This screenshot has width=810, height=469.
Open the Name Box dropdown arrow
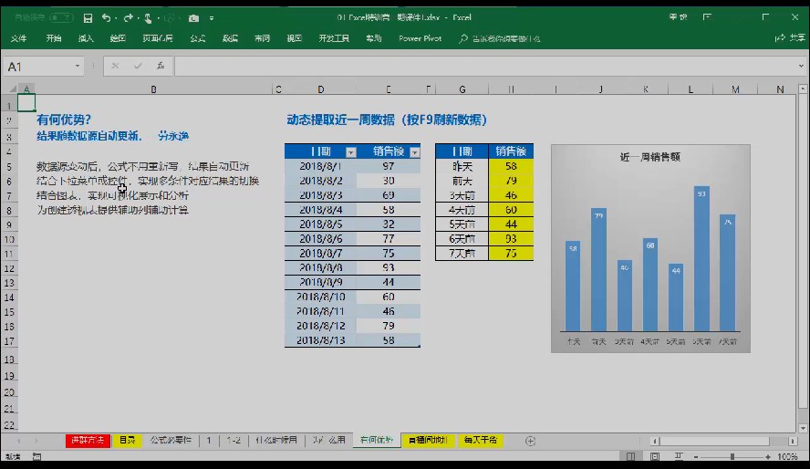tap(78, 66)
